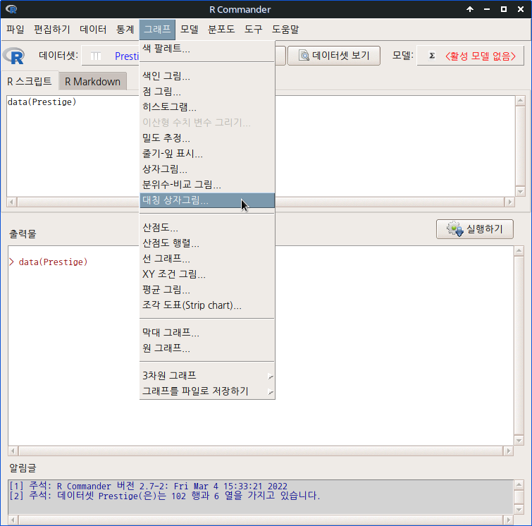The height and width of the screenshot is (526, 532).
Task: Select 상자그림... menu entry
Action: (207, 169)
